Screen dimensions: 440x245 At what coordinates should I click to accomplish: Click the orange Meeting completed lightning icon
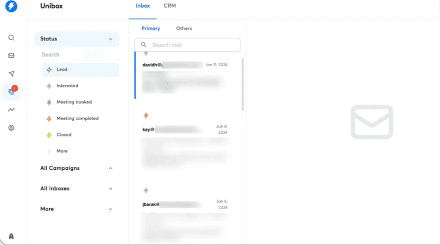point(49,119)
